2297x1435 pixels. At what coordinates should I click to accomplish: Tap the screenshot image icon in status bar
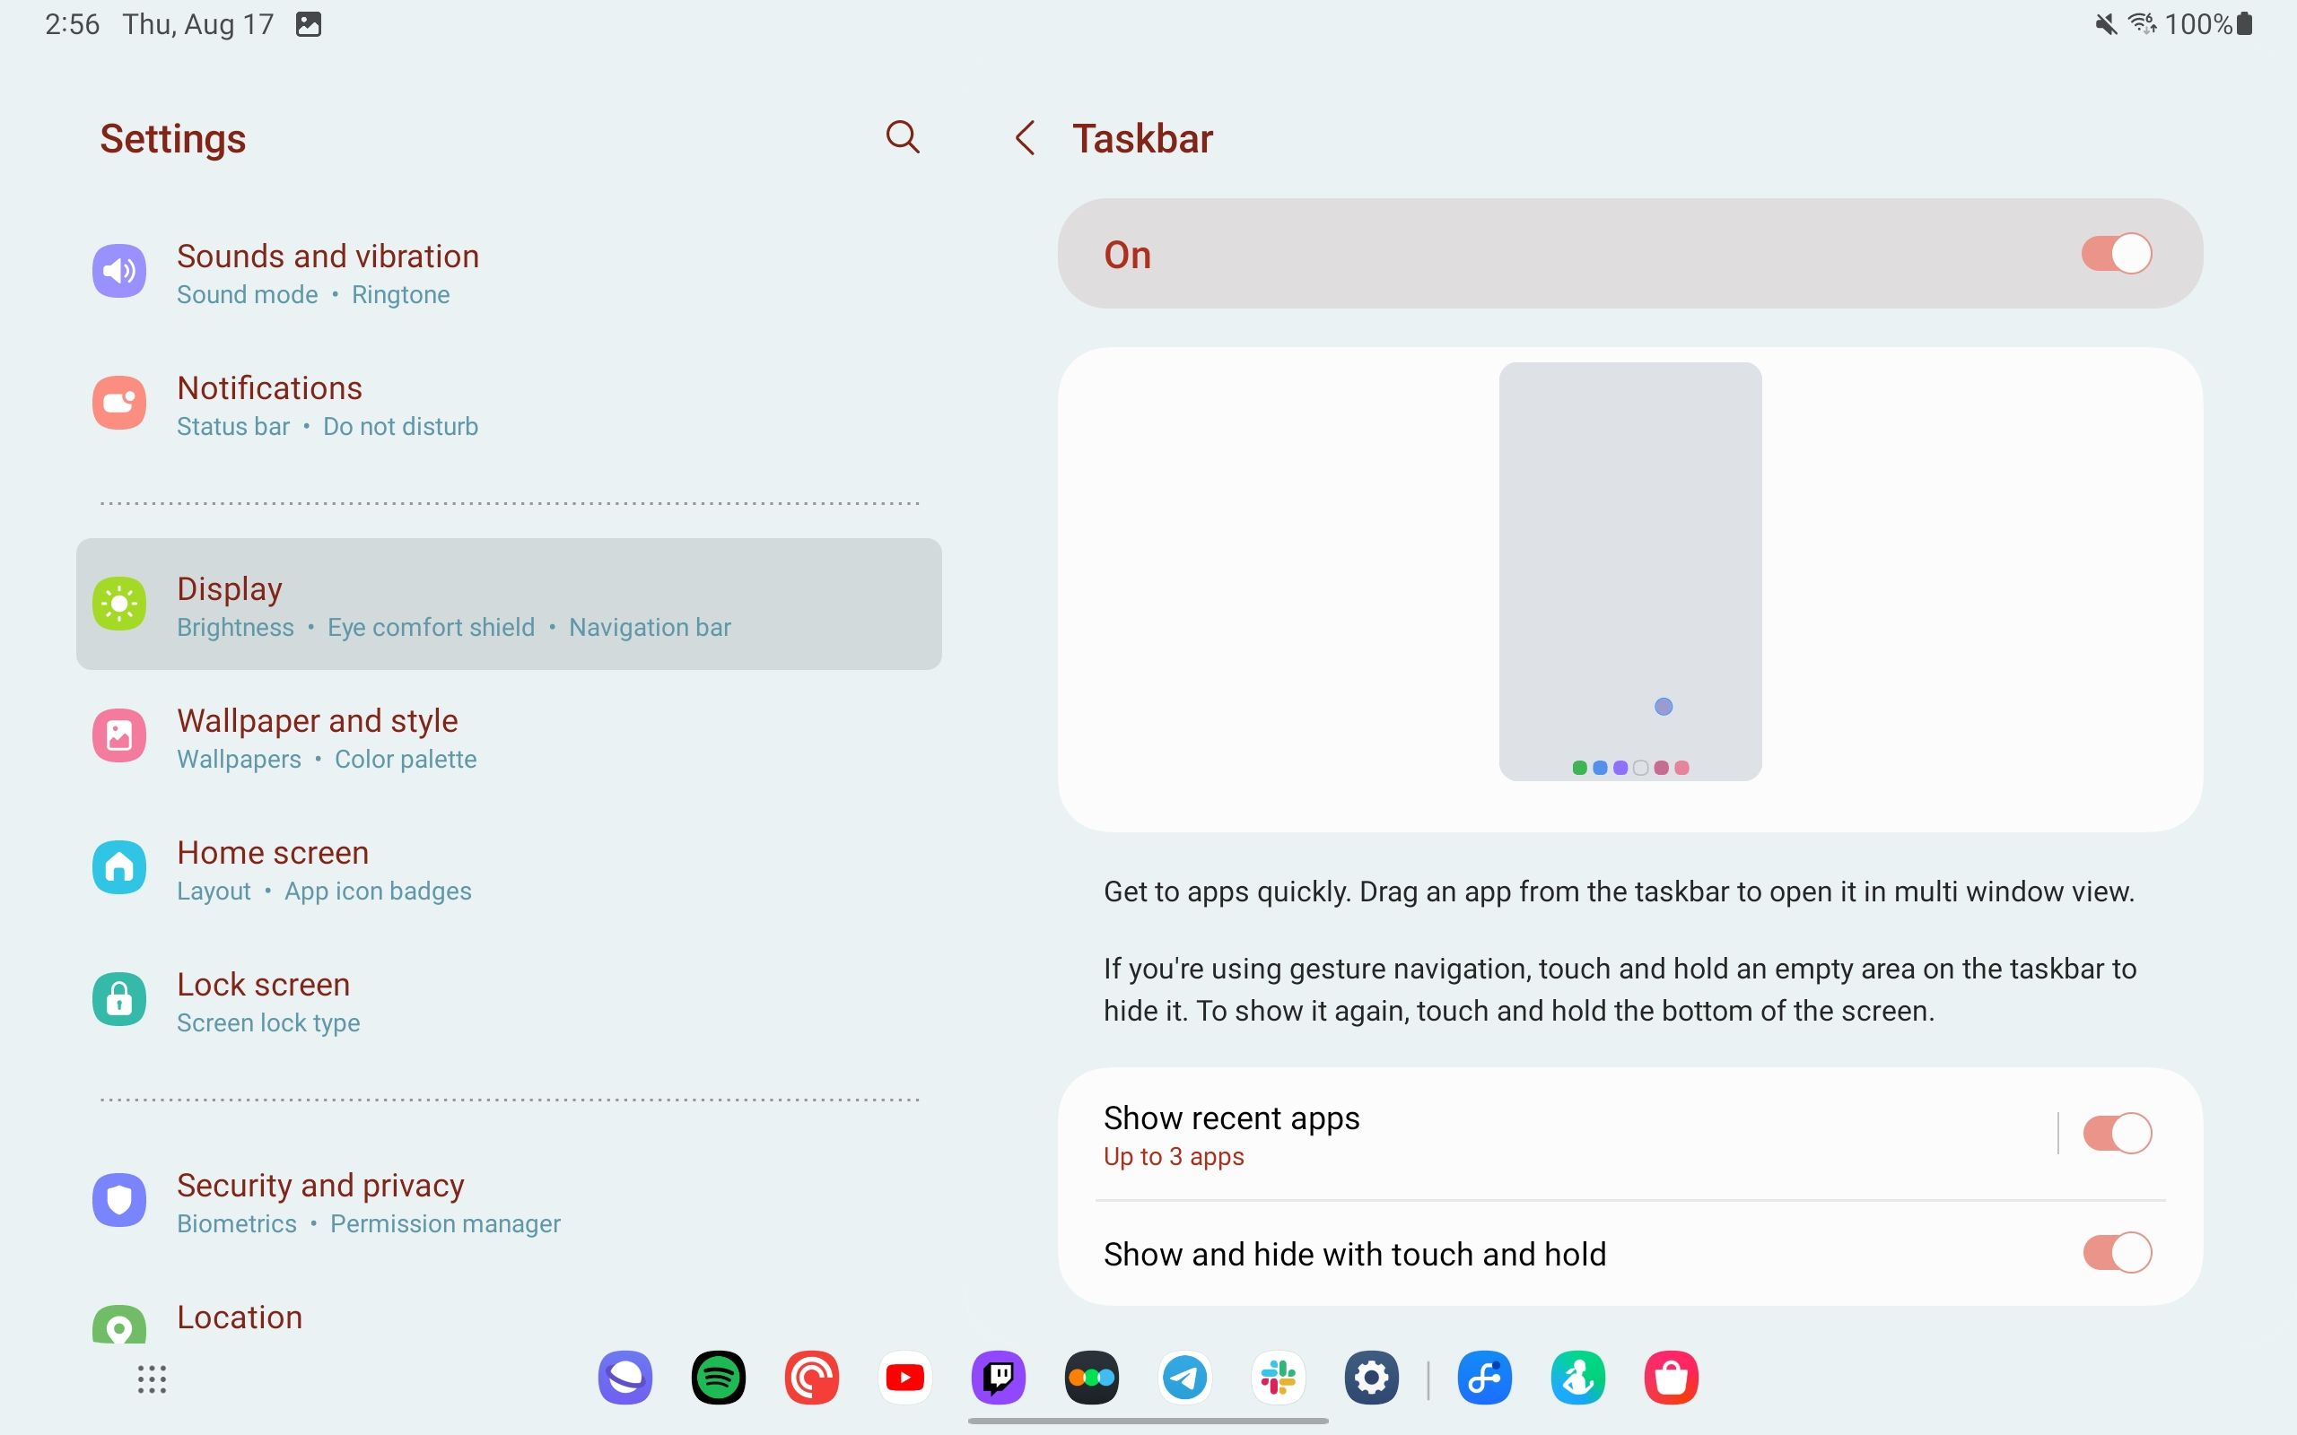coord(309,25)
